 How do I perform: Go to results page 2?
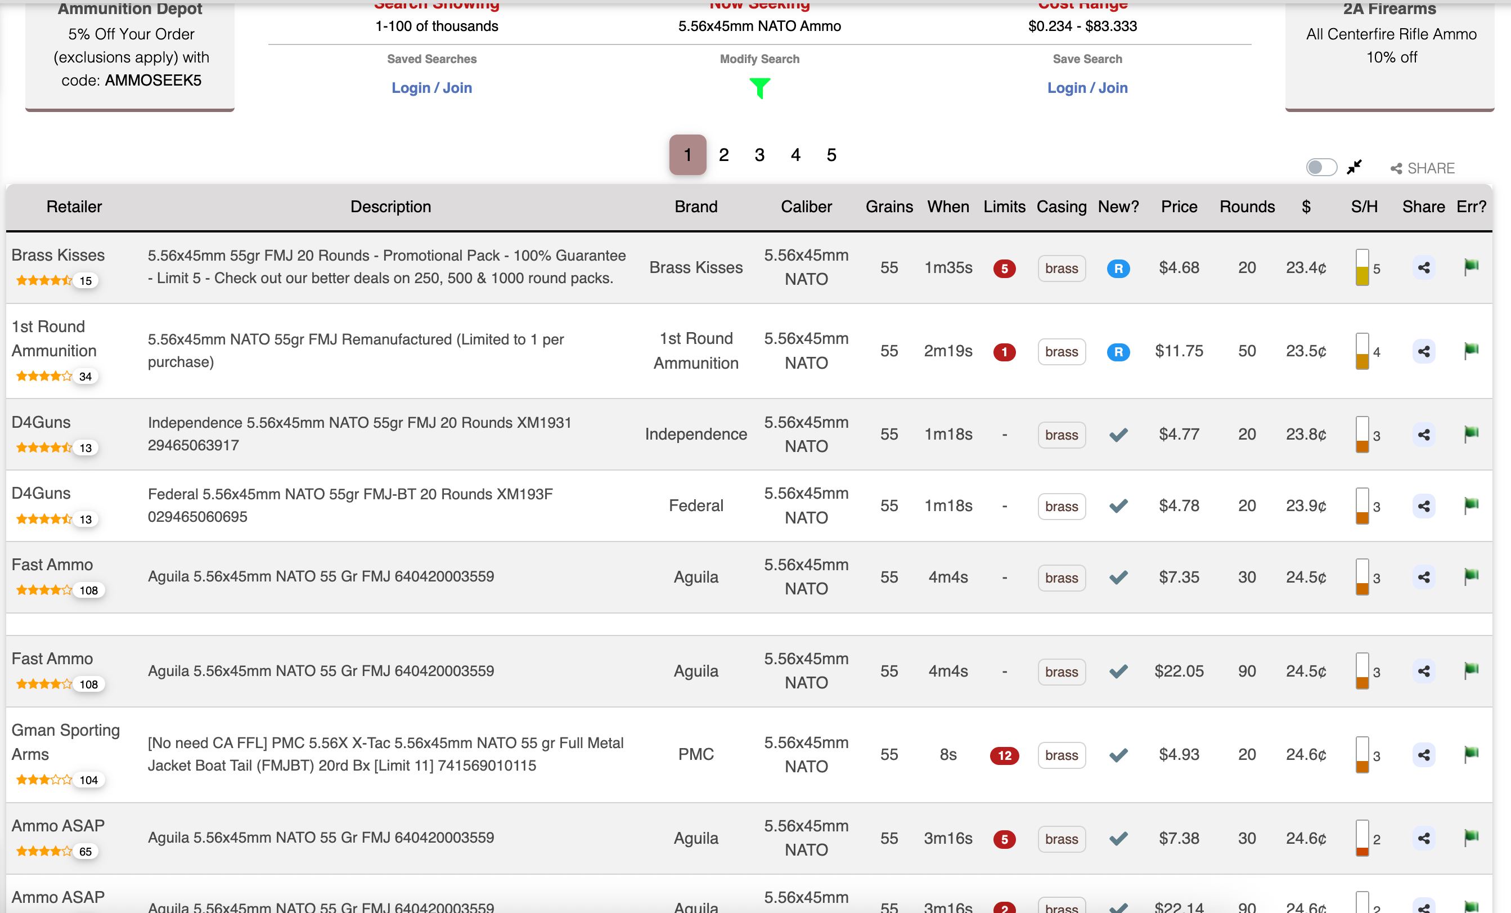point(723,155)
